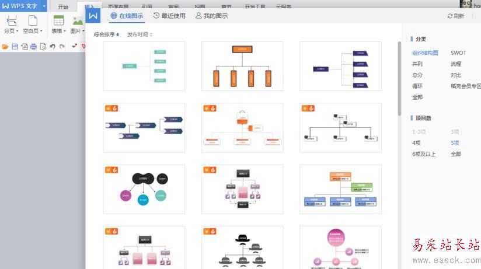
Task: Click premium badge on shopping bag diagram
Action: [210, 109]
